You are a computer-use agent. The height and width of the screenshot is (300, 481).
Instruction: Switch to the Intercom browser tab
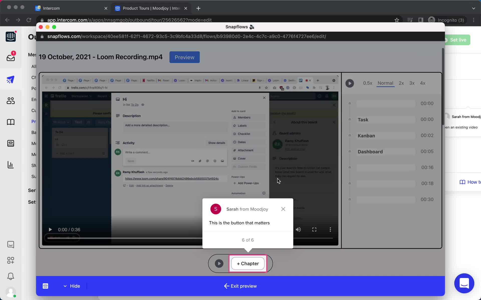[71, 8]
